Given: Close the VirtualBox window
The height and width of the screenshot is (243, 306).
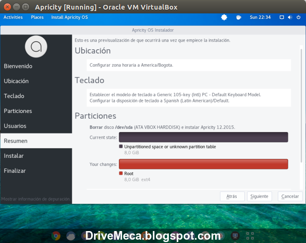Looking at the screenshot, I should coord(7,7).
